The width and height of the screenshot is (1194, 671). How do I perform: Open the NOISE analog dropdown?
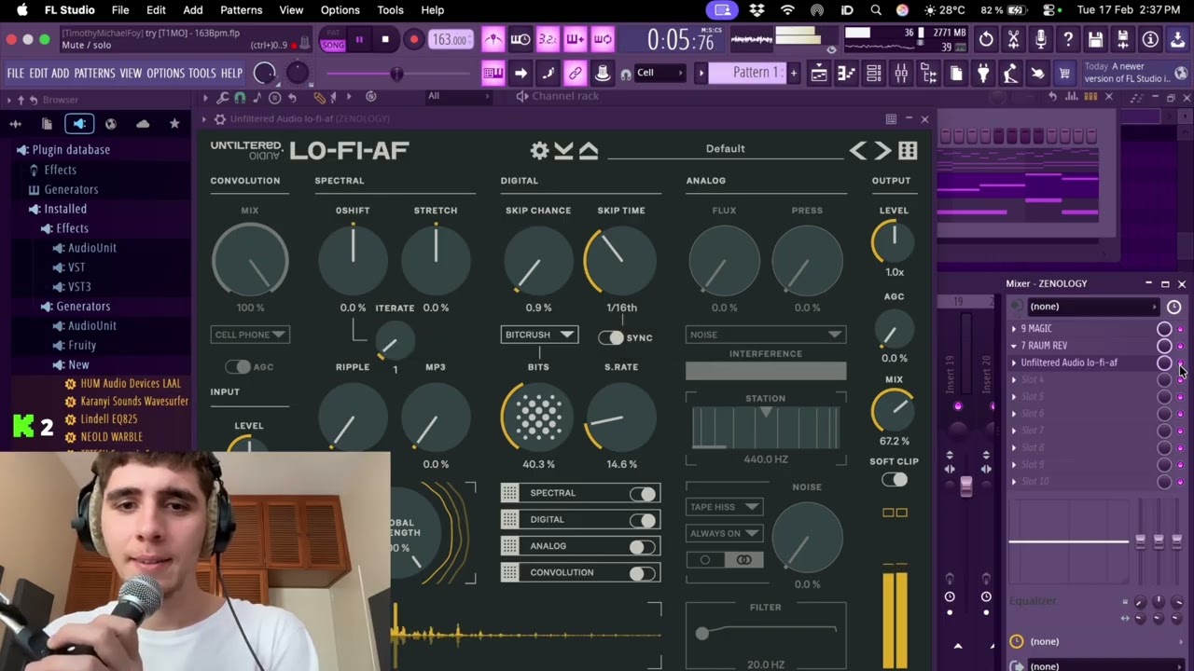tap(766, 335)
